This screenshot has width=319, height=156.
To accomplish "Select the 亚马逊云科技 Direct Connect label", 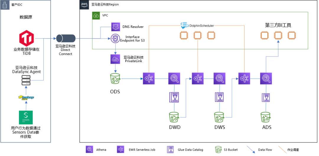I will pos(66,50).
